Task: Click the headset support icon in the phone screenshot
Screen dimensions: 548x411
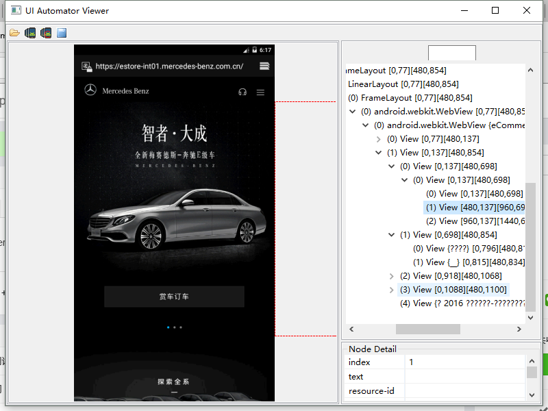Action: (242, 92)
